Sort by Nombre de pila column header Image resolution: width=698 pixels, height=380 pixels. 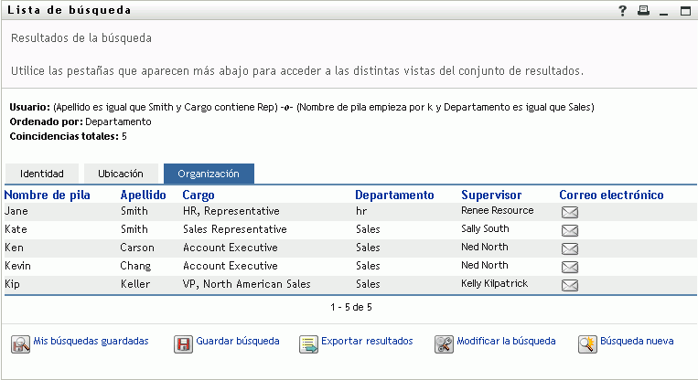pyautogui.click(x=44, y=195)
